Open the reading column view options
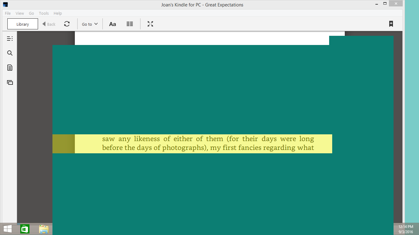The width and height of the screenshot is (419, 235). click(x=129, y=24)
